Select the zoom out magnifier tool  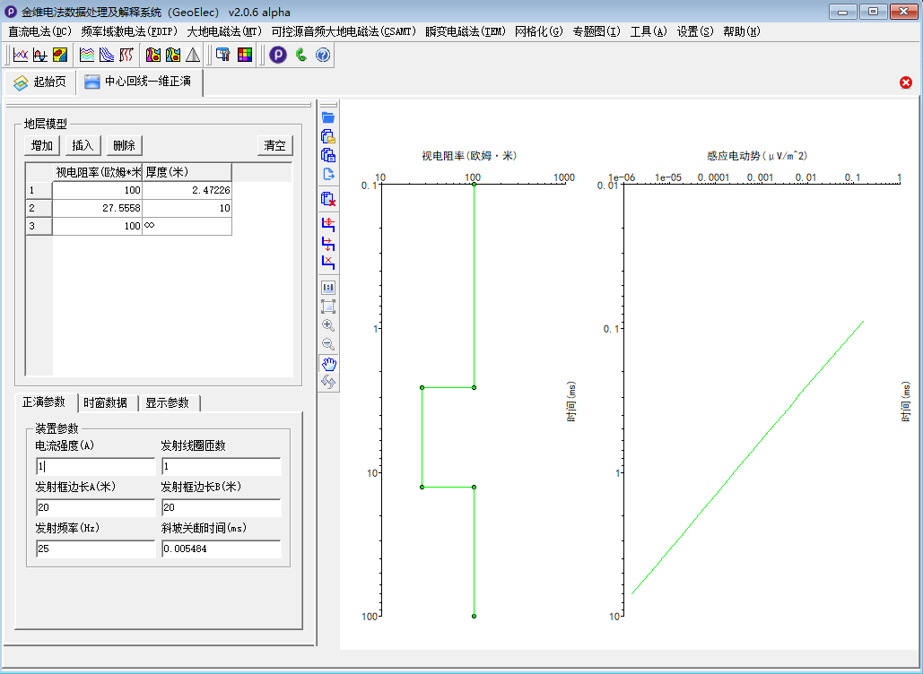pyautogui.click(x=328, y=345)
